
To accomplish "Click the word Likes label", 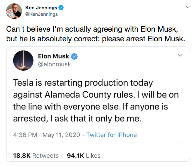I will click(x=93, y=156).
